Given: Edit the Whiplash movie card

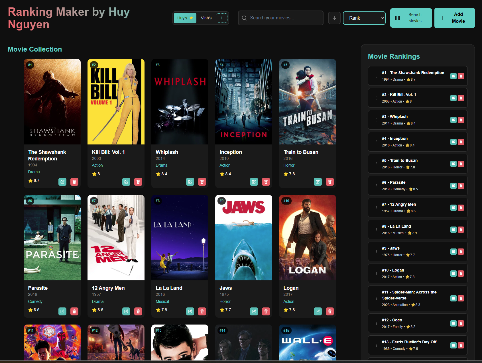Looking at the screenshot, I should [190, 182].
